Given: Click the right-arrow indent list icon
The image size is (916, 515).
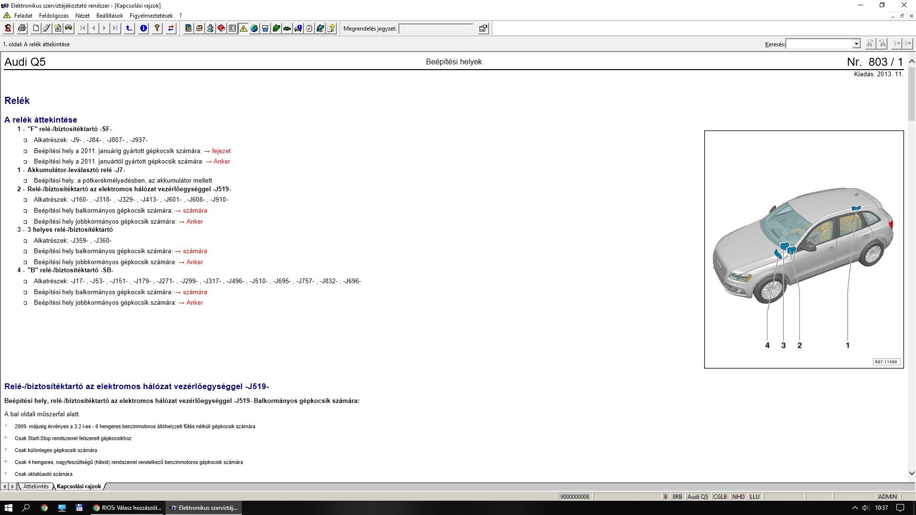Looking at the screenshot, I should click(907, 44).
